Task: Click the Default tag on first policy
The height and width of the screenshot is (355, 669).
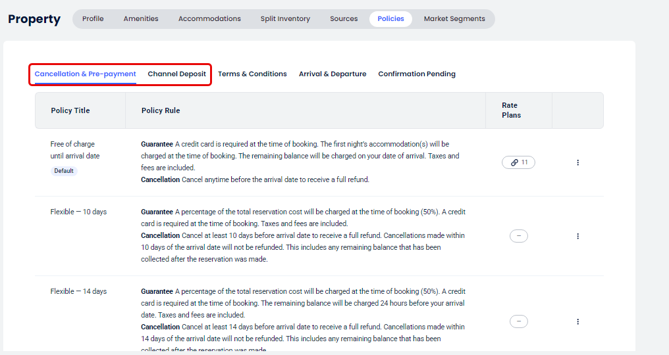Action: click(x=64, y=171)
